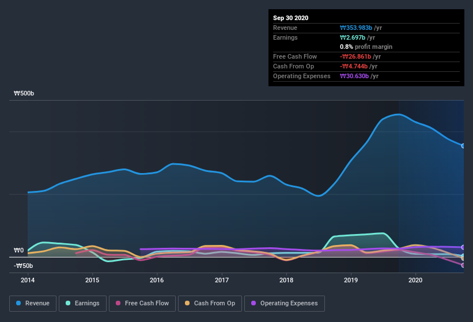Toggle the Operating Expenses legend label

289,303
